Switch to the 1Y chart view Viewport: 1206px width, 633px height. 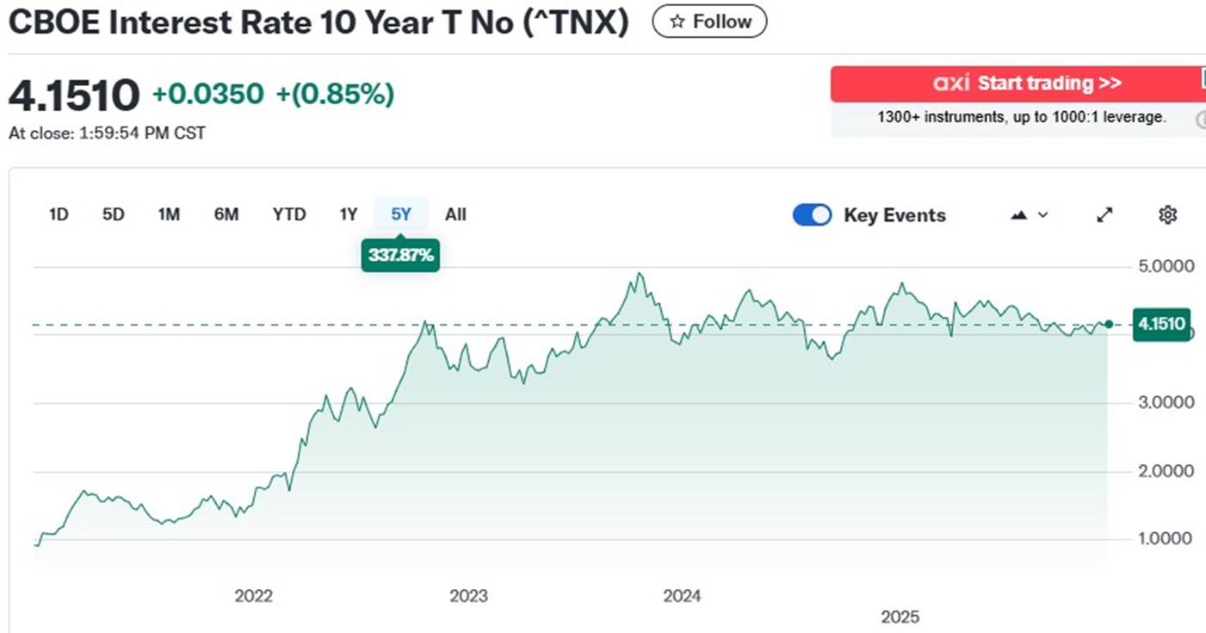click(x=348, y=214)
